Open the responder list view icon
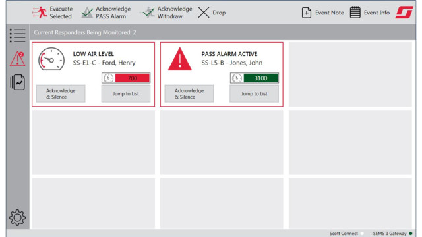This screenshot has height=237, width=422. click(18, 36)
